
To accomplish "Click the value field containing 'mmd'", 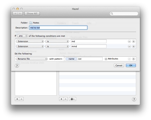I will pyautogui.click(x=89, y=46).
